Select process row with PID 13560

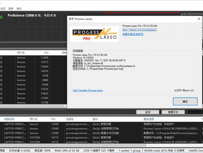(x=33, y=98)
